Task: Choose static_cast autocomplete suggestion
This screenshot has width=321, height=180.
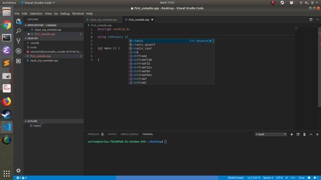Action: click(x=172, y=48)
